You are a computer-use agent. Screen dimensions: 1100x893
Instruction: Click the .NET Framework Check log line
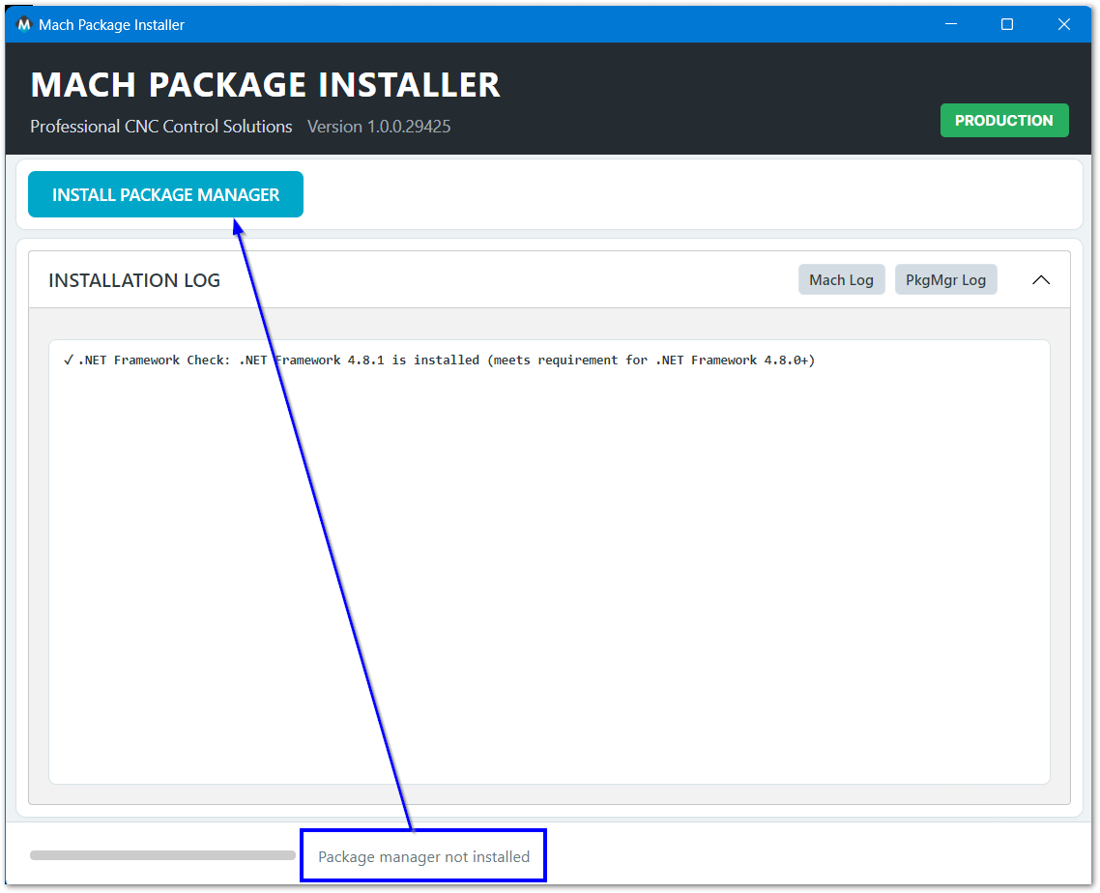(x=439, y=360)
